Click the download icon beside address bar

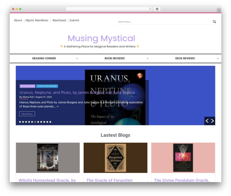click(157, 9)
